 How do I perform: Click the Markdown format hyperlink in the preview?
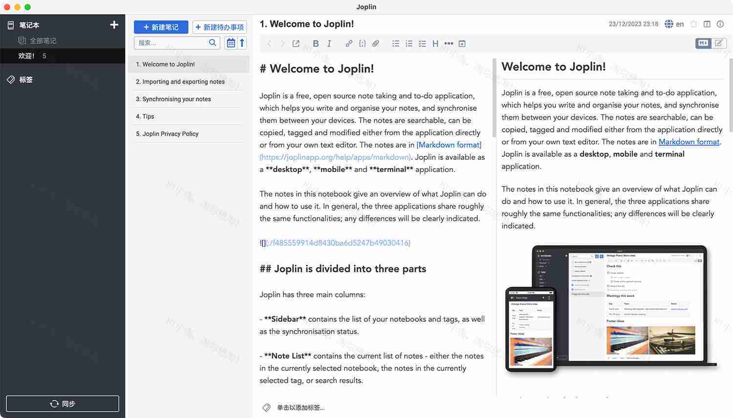pos(689,142)
